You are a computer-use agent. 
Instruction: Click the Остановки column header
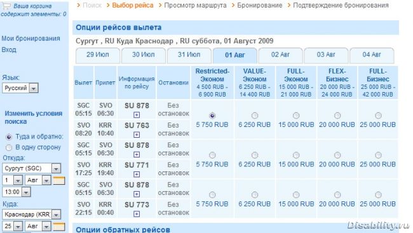173,83
